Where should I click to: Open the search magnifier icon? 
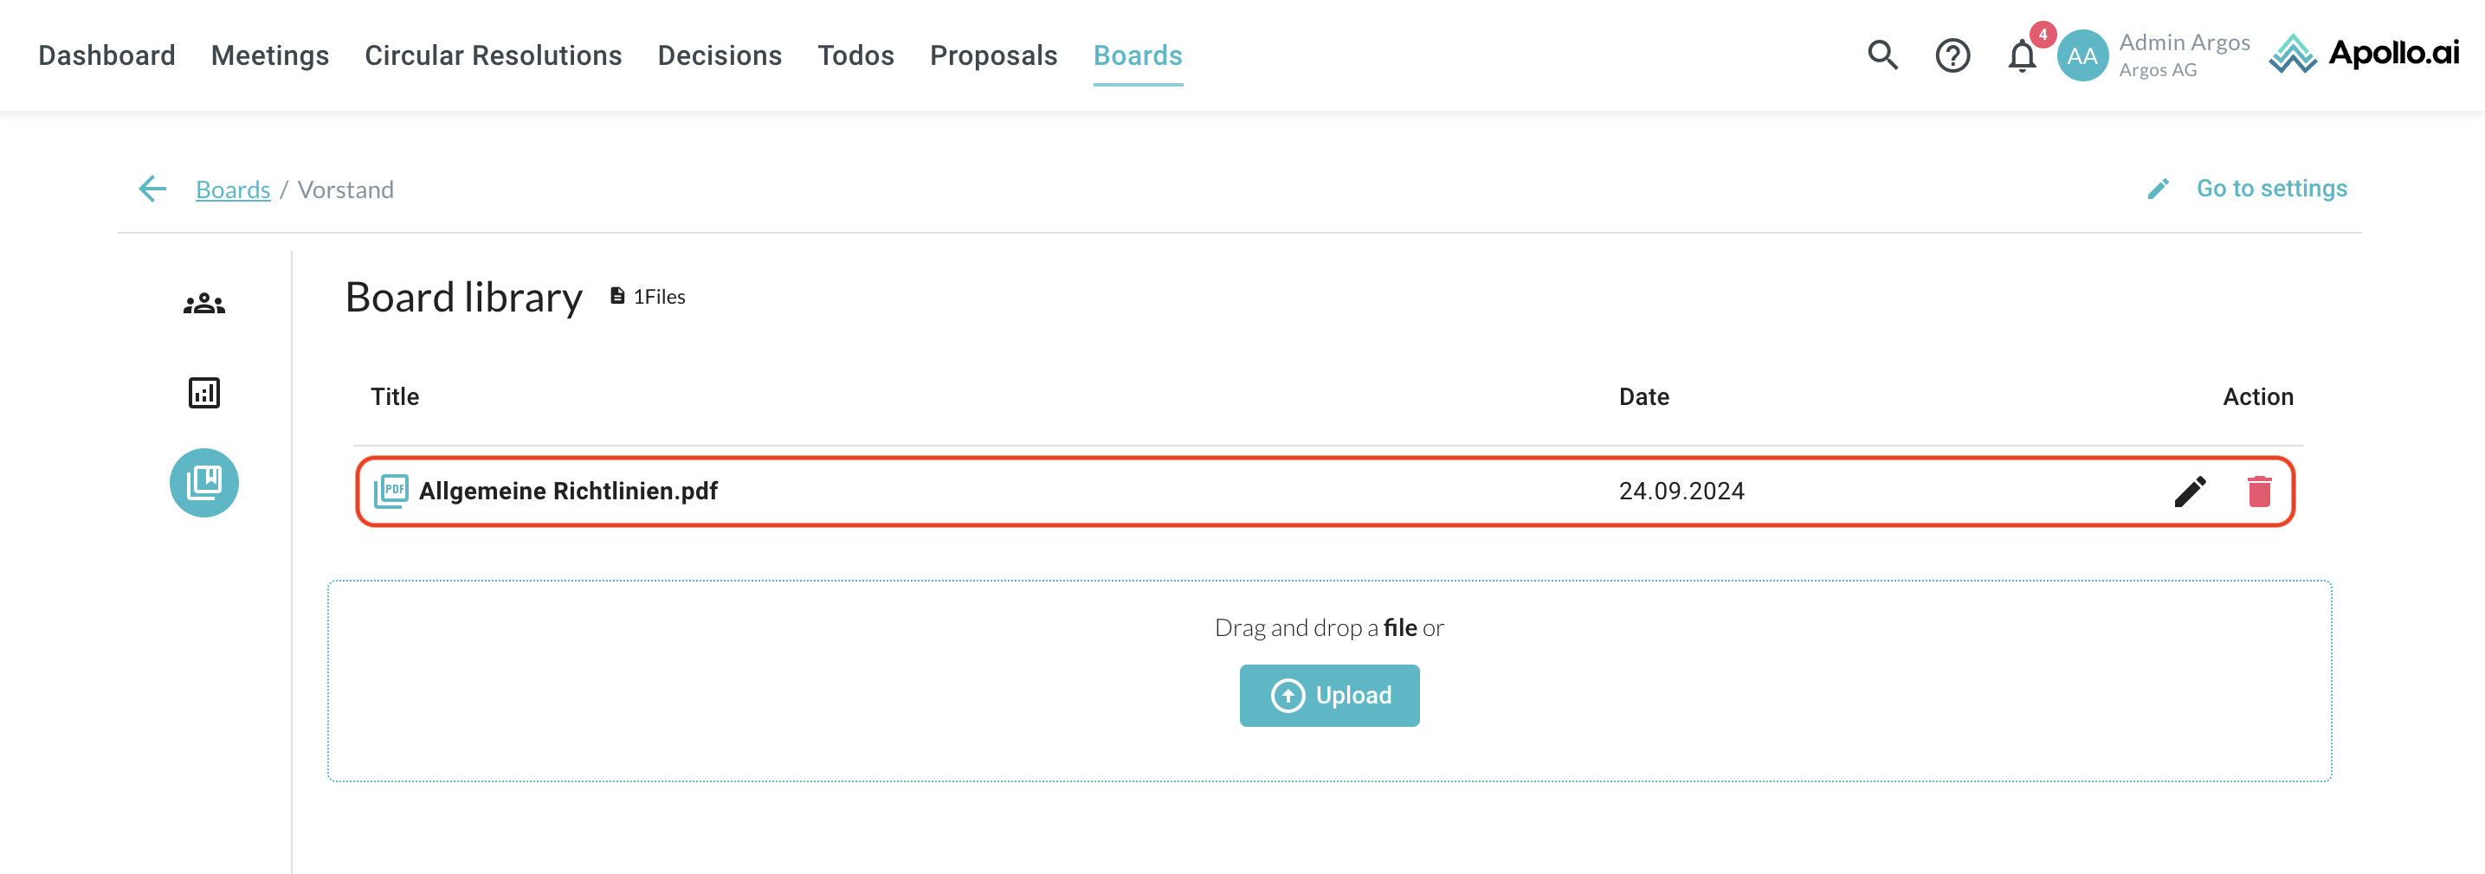coord(1881,56)
